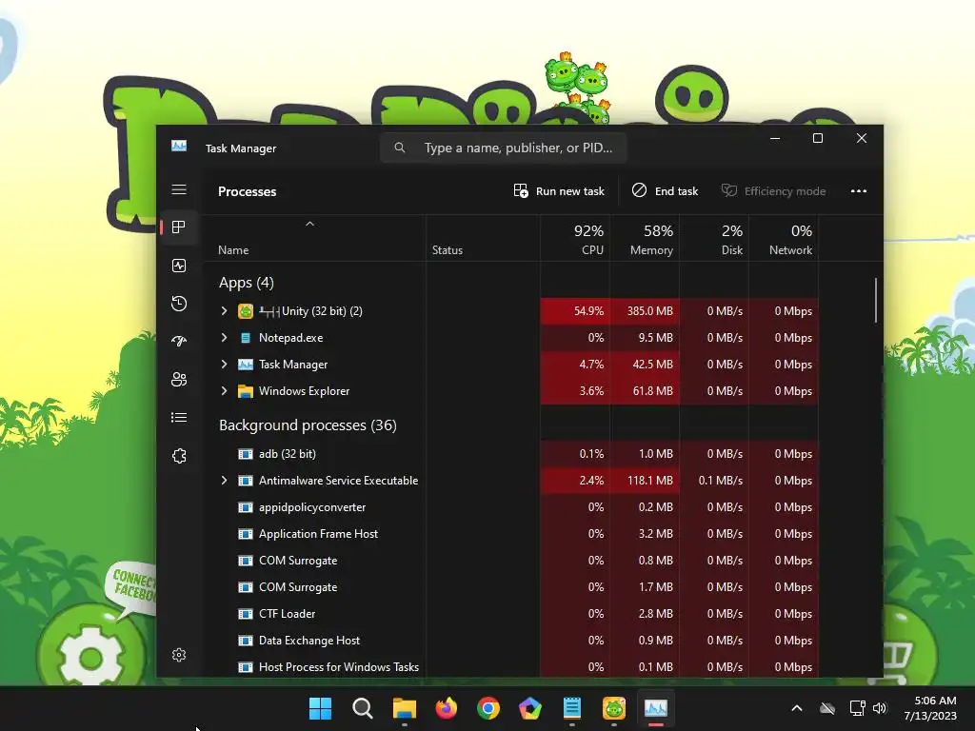
Task: Expand the Unity (32 bit) process group
Action: (x=224, y=311)
